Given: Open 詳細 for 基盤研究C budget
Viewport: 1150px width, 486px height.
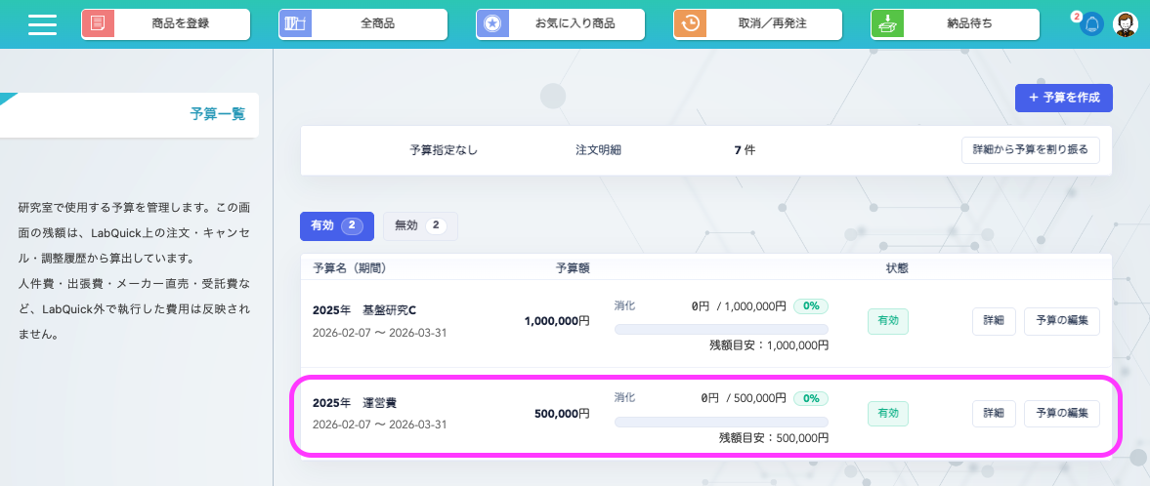Looking at the screenshot, I should pyautogui.click(x=994, y=321).
